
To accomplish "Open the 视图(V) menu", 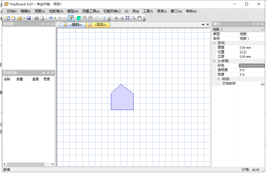I will pos(40,11).
